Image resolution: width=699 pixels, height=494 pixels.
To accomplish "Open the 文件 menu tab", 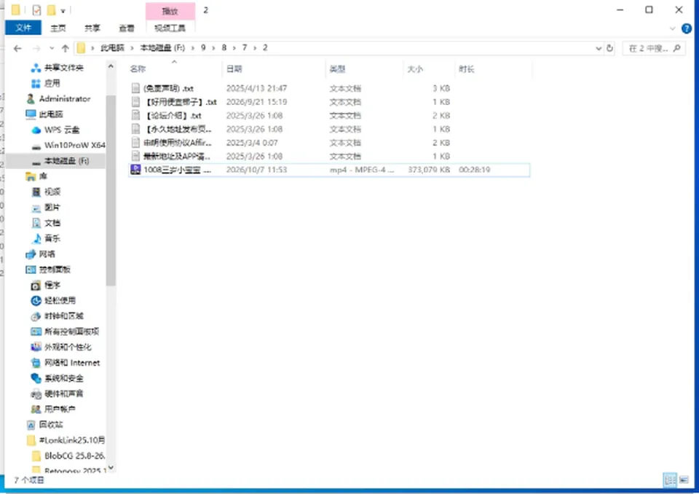I will click(23, 28).
